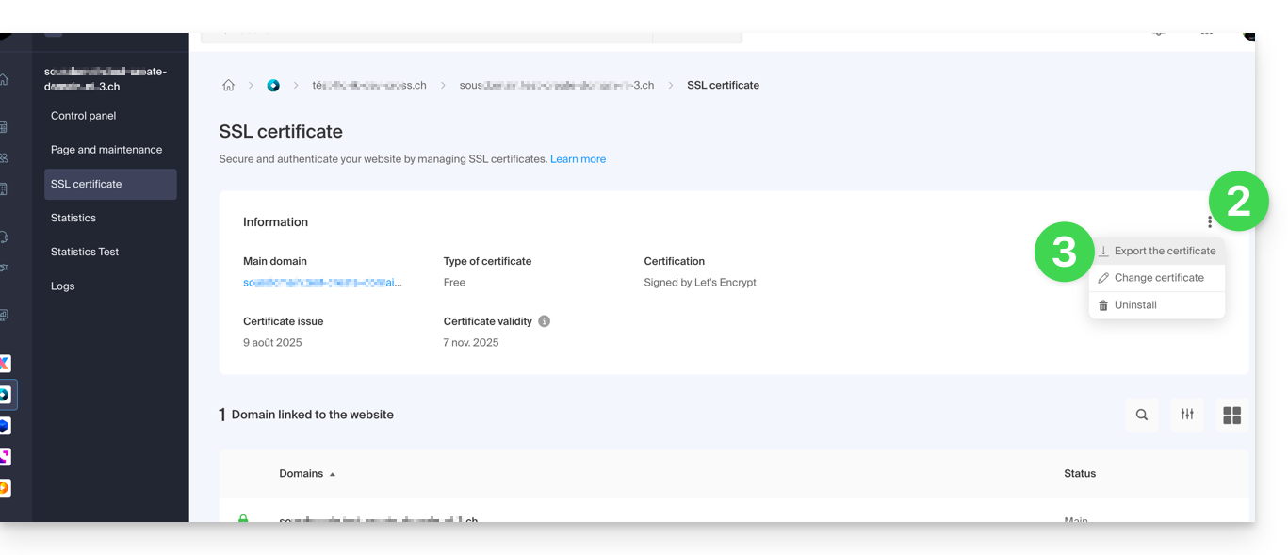Viewport: 1288px width, 555px height.
Task: Click the Status column header
Action: point(1079,474)
